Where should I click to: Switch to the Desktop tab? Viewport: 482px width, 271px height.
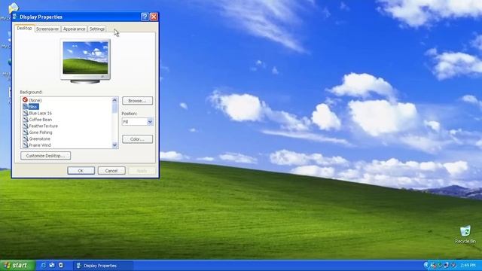24,29
